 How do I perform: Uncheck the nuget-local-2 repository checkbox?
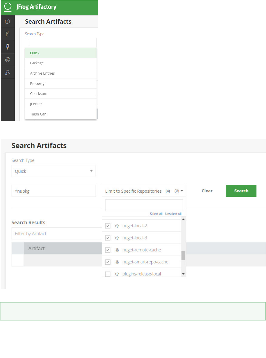pyautogui.click(x=108, y=226)
